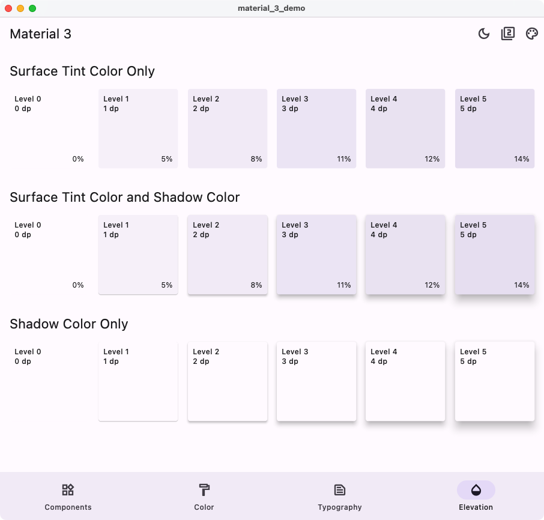Open the color seed palette picker

[531, 34]
